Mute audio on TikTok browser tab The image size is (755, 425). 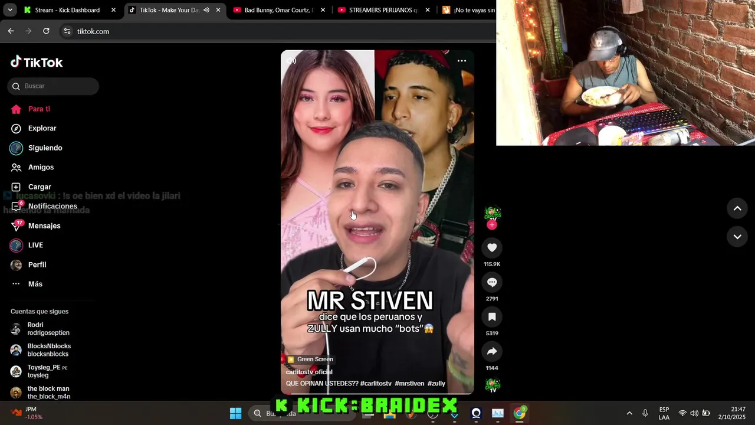(206, 10)
